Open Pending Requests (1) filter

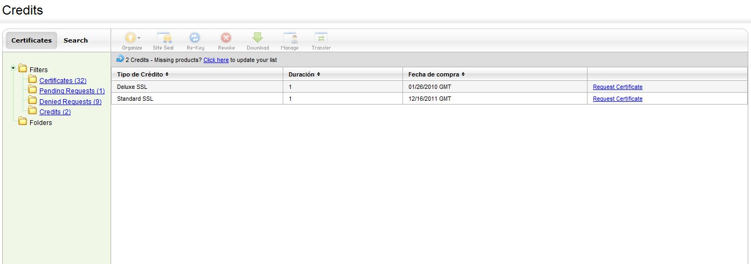pos(72,91)
